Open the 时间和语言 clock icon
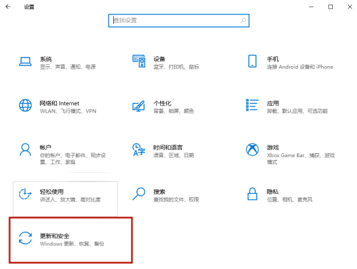The height and width of the screenshot is (269, 357). (139, 149)
